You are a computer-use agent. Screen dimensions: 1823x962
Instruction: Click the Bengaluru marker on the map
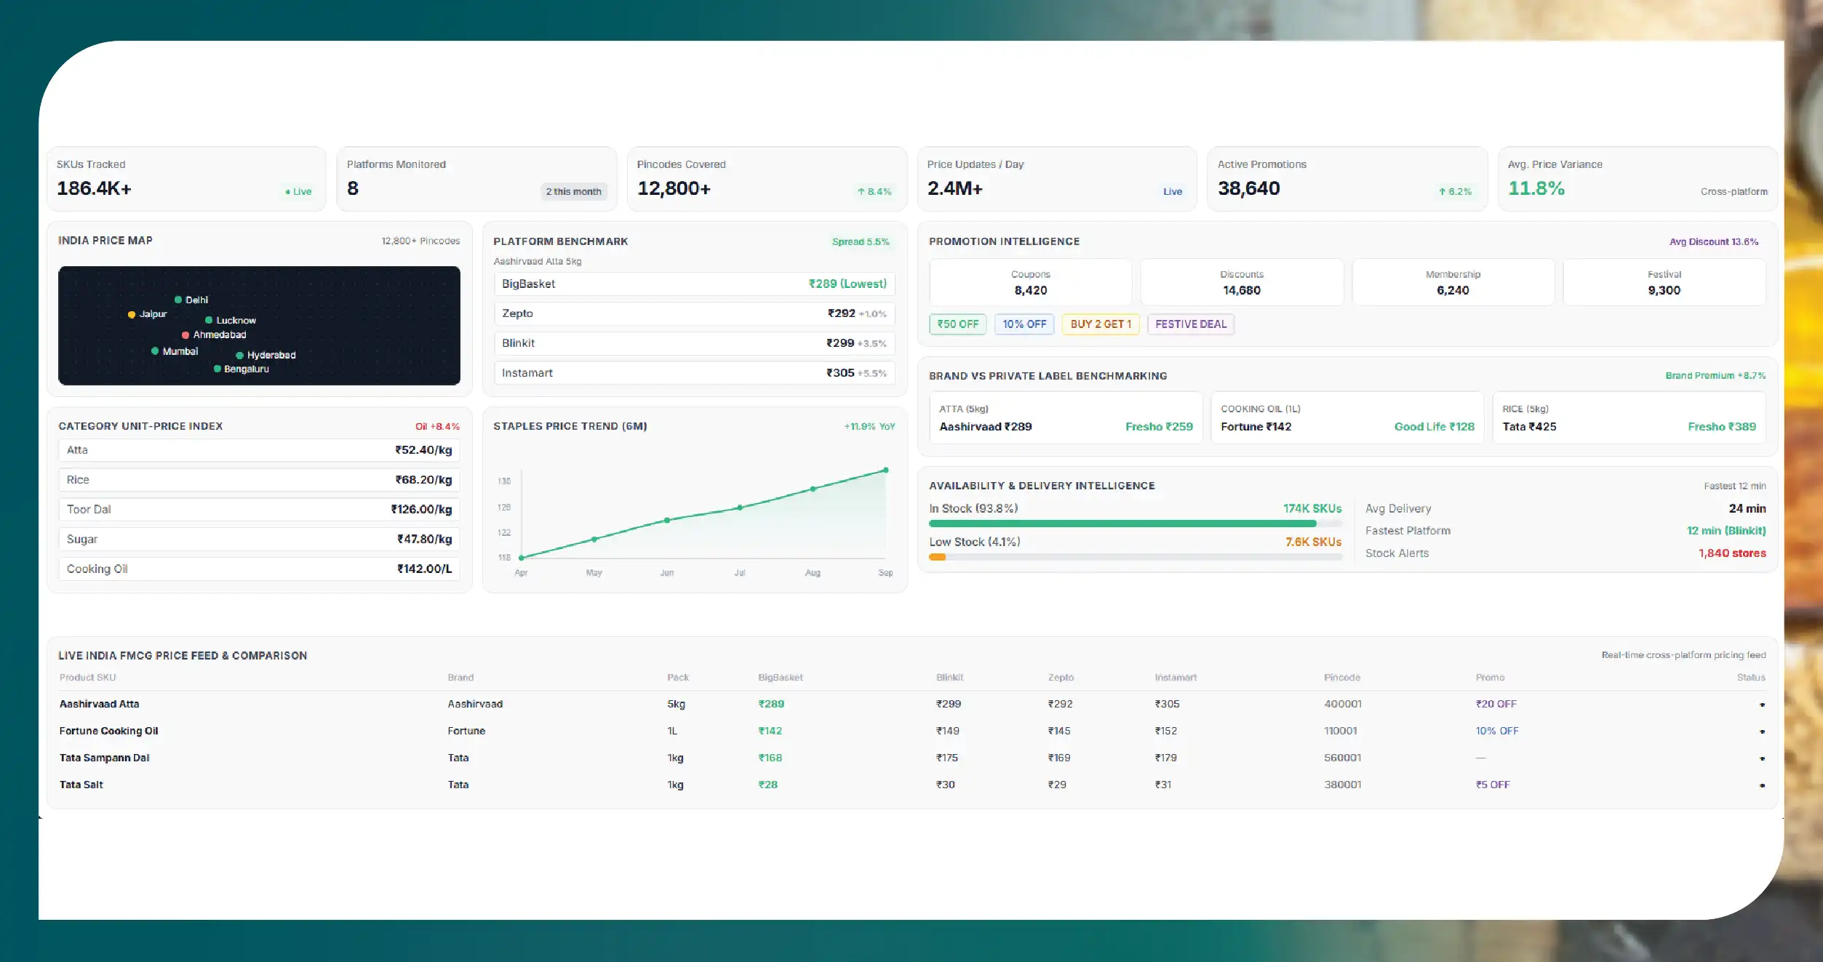point(218,369)
